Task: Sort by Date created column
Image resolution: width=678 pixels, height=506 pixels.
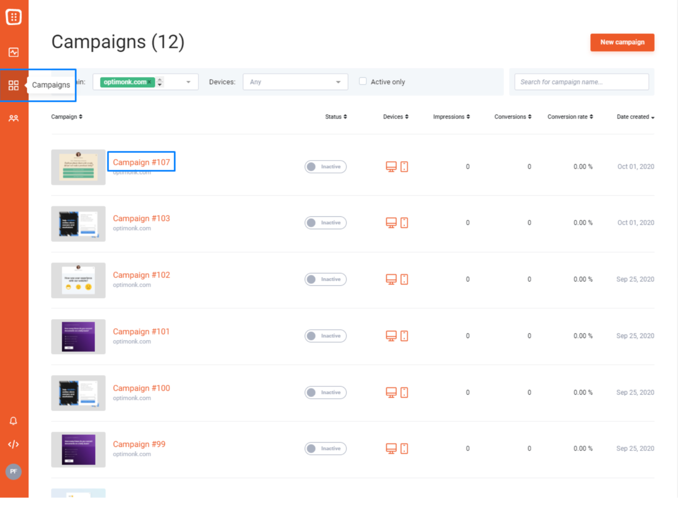Action: pyautogui.click(x=635, y=117)
